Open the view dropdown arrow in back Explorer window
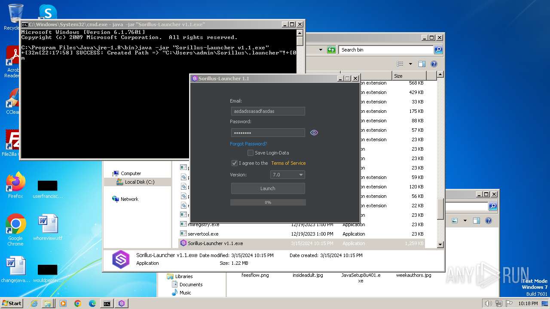The width and height of the screenshot is (550, 309). coord(465,221)
